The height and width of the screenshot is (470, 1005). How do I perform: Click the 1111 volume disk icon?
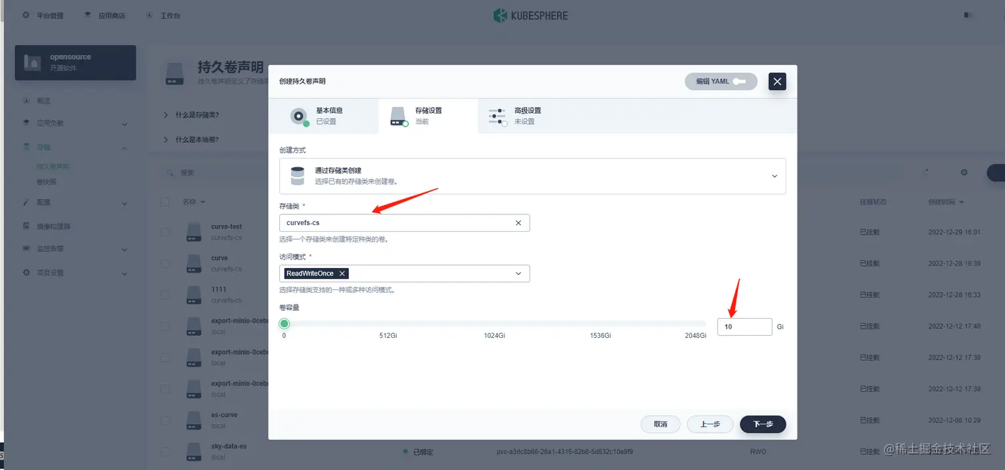193,295
